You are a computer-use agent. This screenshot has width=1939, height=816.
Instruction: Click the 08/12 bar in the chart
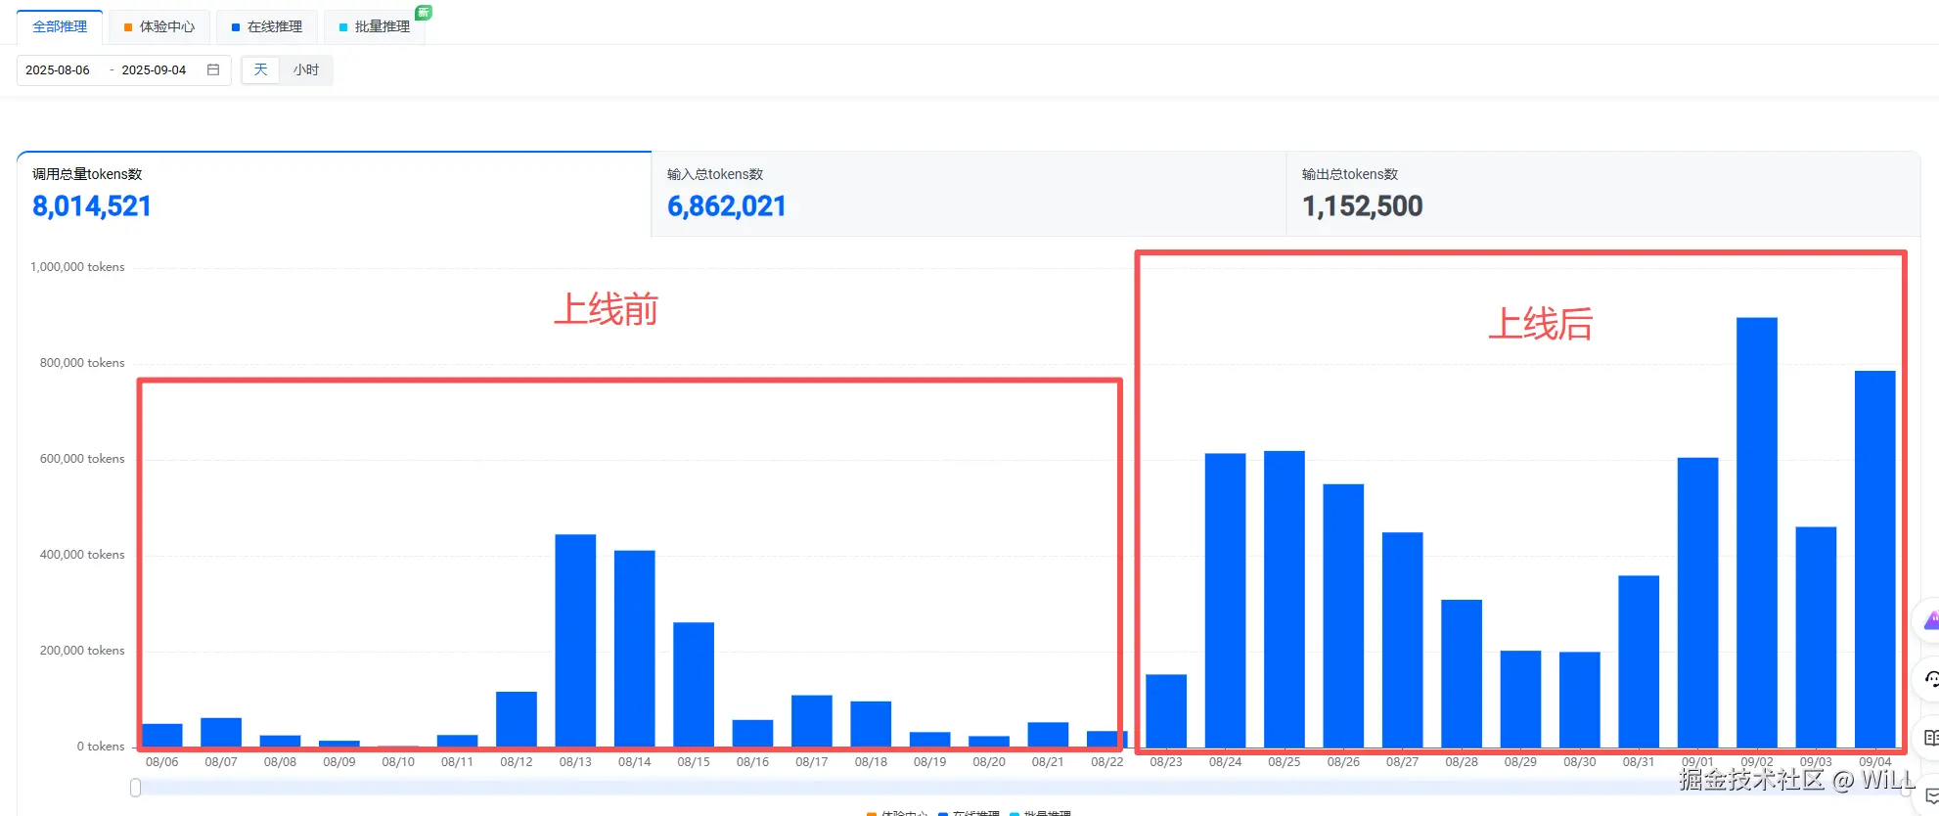[517, 719]
